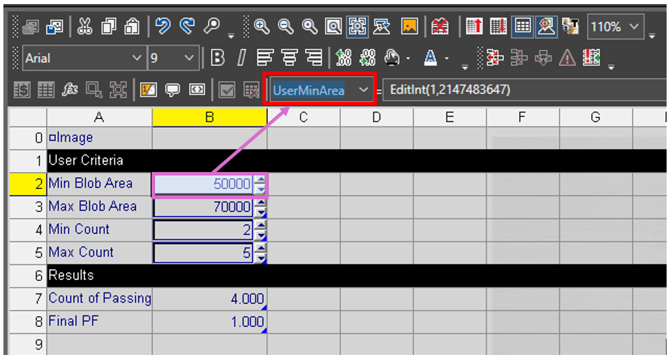Select column B header
The width and height of the screenshot is (670, 357).
point(210,118)
